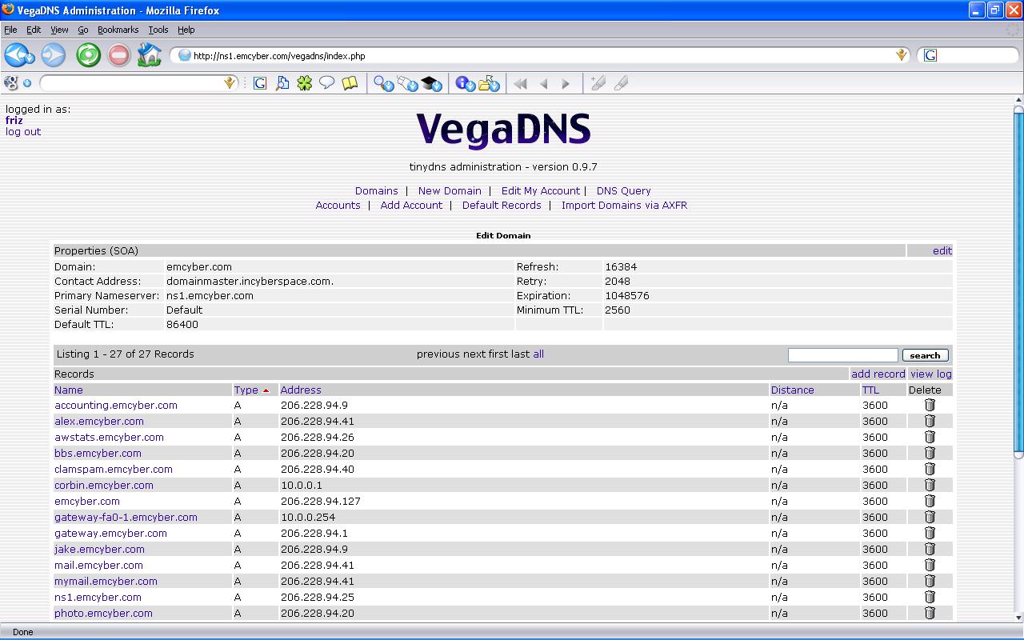Delete the accounting.emcyber.com record
1024x640 pixels.
930,405
